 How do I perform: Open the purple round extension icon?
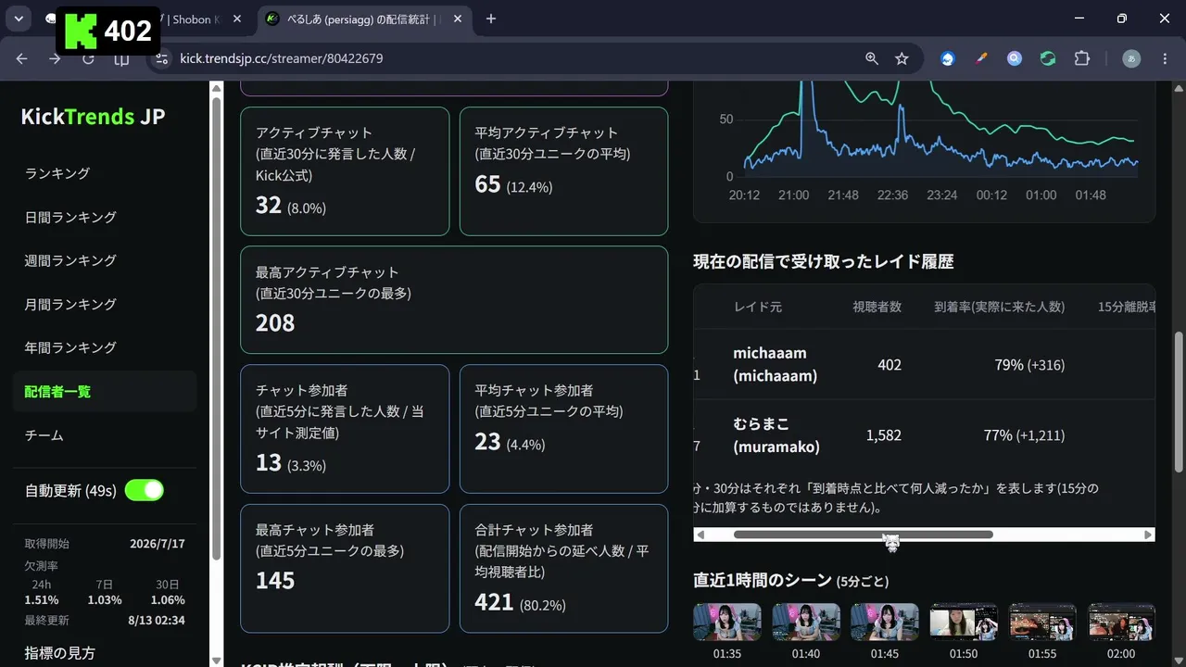pos(1015,58)
